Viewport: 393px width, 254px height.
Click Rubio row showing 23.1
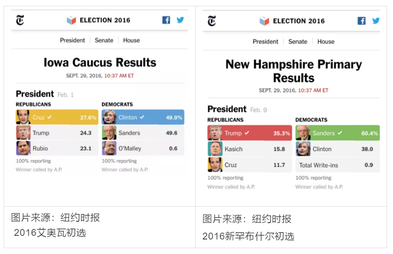57,148
